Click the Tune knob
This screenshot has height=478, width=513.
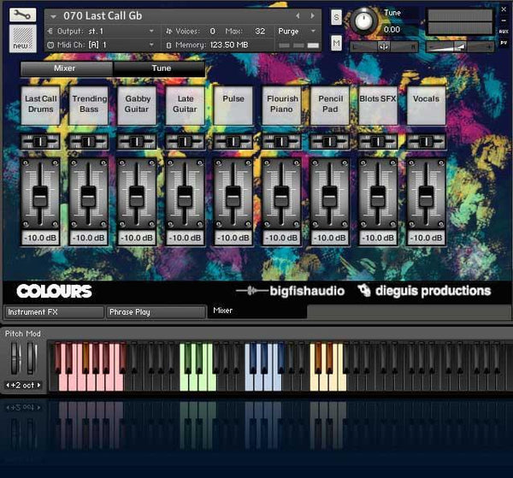pos(365,20)
